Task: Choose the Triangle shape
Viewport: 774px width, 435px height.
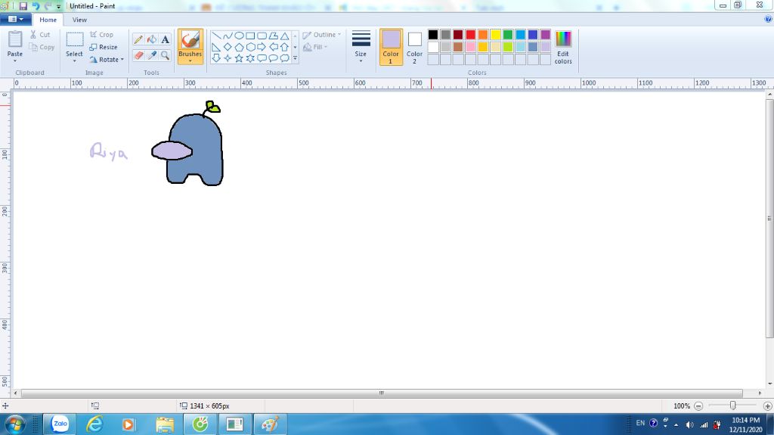Action: tap(284, 36)
